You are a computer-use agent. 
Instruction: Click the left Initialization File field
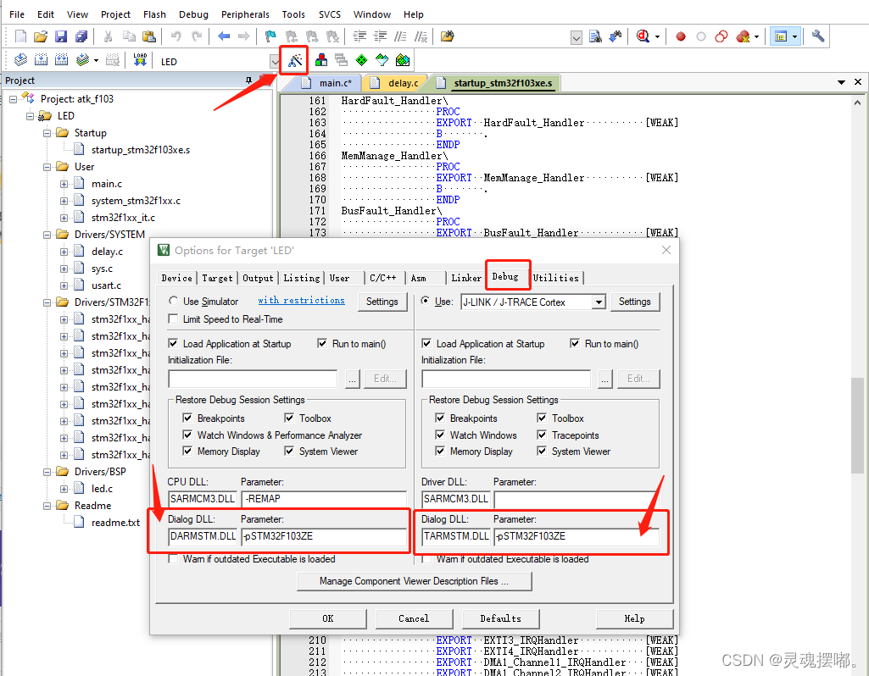253,379
